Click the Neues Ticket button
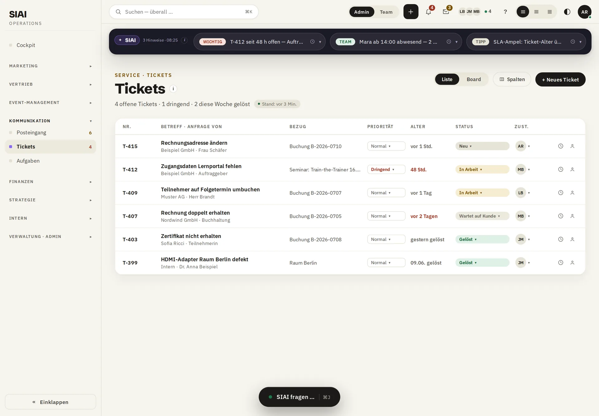Viewport: 599px width, 416px height. click(x=560, y=80)
